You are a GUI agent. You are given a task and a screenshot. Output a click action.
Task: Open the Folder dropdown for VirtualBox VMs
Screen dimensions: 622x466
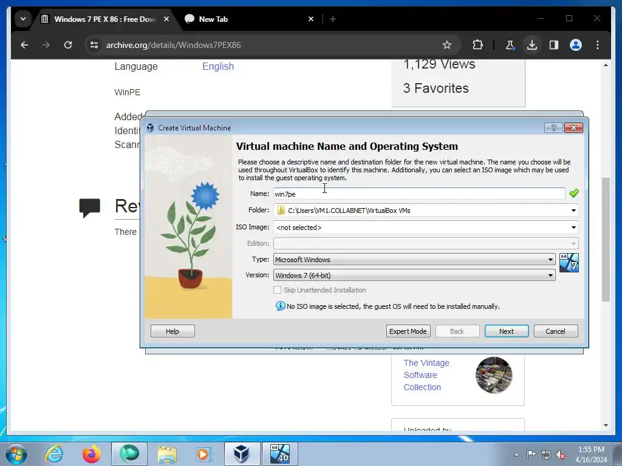pyautogui.click(x=573, y=211)
